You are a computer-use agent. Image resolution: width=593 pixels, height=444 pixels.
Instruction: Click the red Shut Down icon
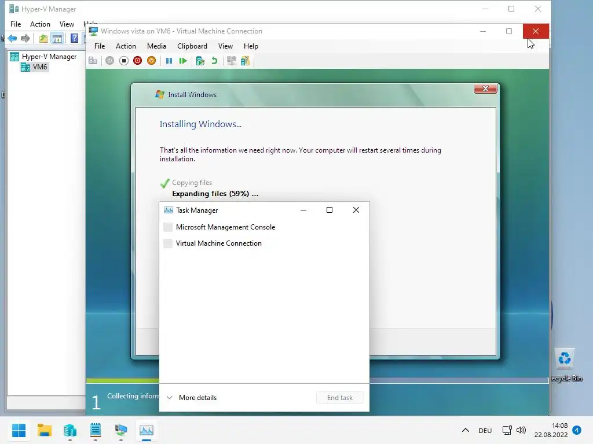tap(138, 61)
